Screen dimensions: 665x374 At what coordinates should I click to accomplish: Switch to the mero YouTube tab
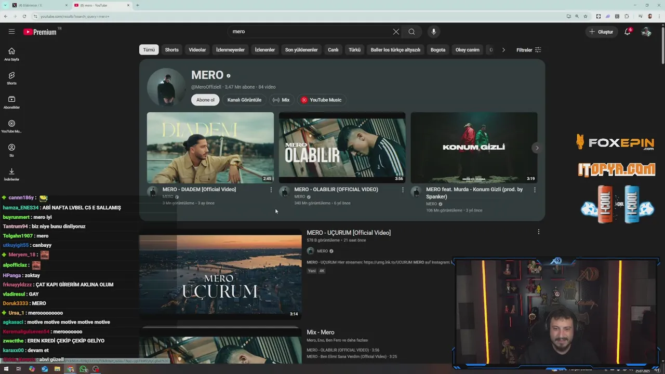click(x=101, y=5)
